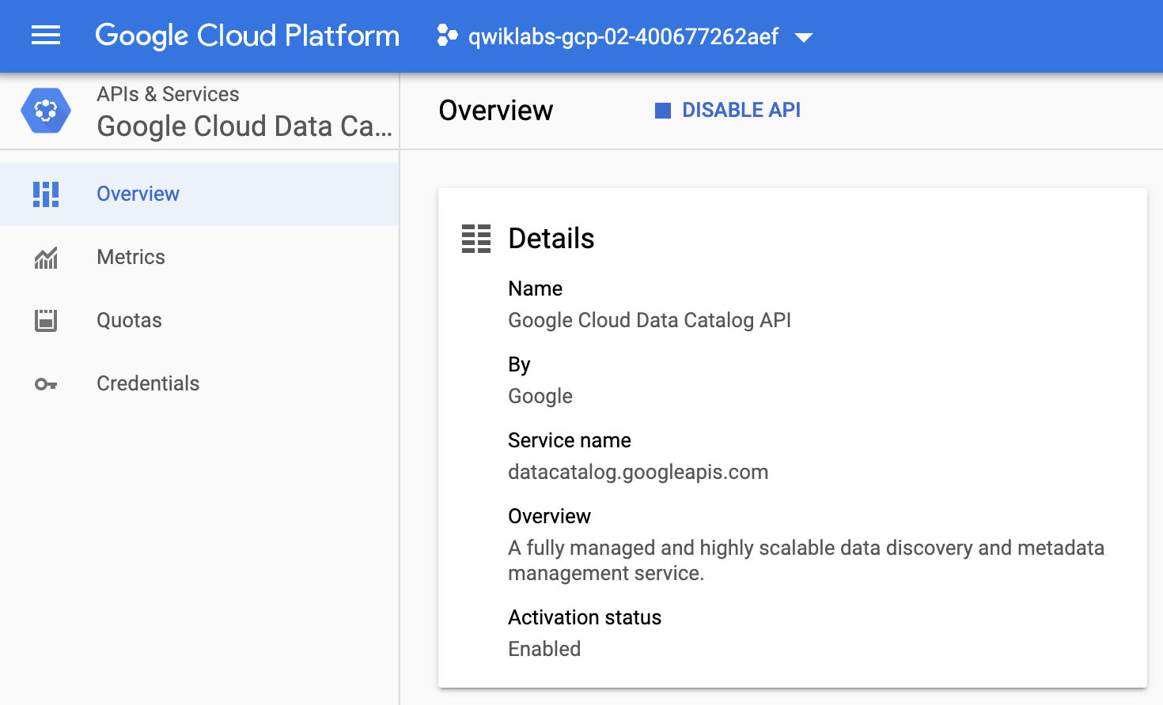Click the Name field label

[536, 288]
